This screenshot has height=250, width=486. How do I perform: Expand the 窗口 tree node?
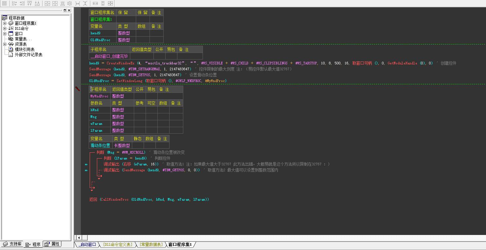[5, 34]
